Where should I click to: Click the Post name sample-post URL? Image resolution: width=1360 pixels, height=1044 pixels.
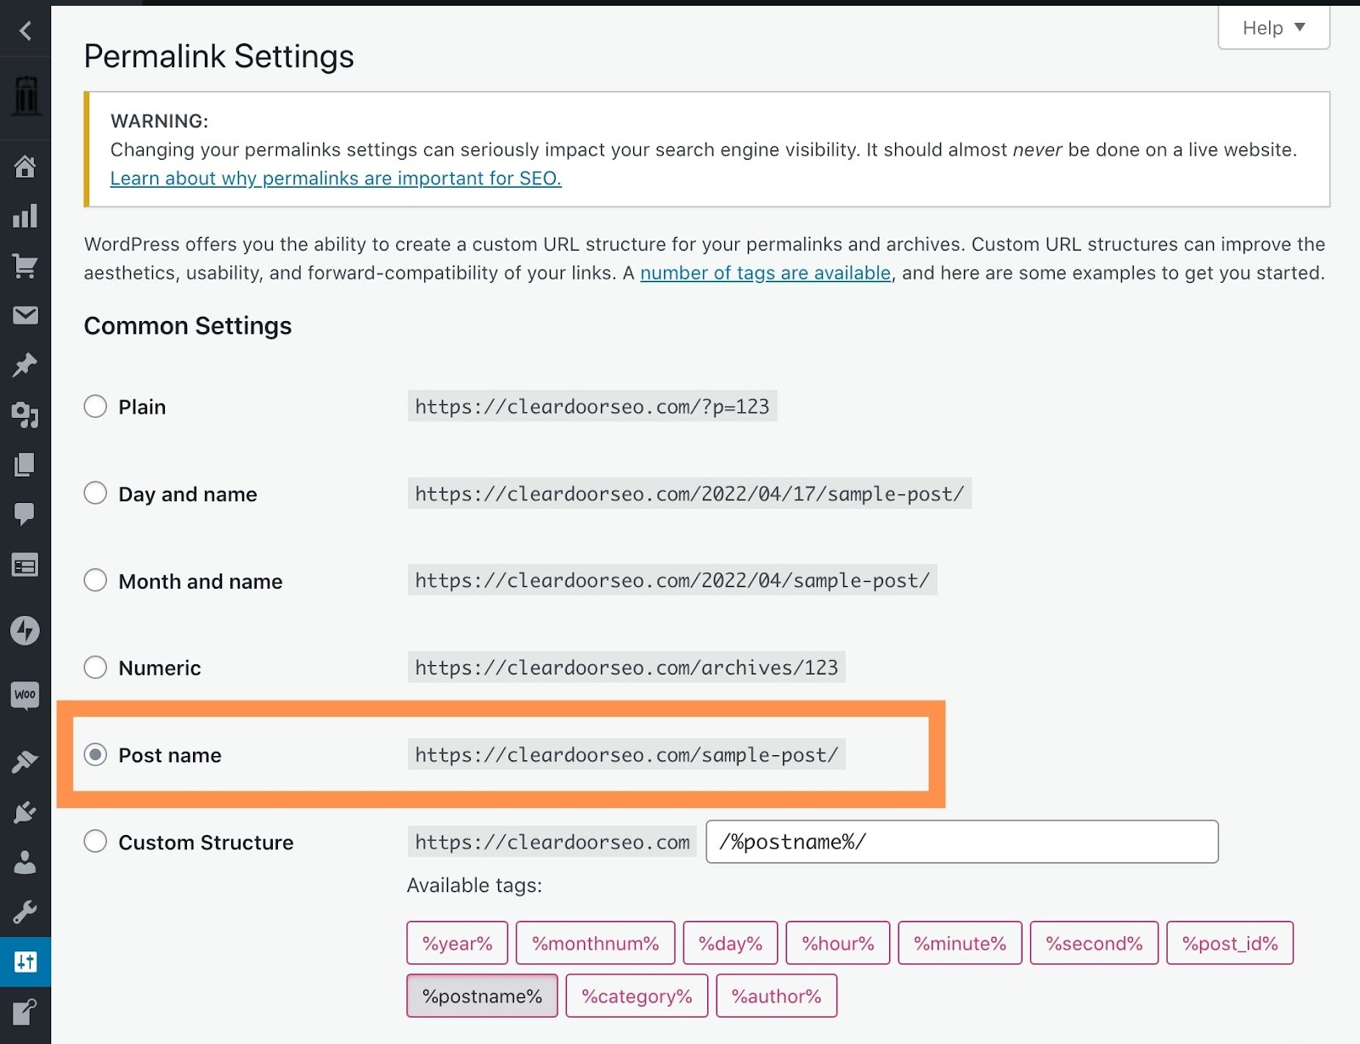(x=626, y=754)
